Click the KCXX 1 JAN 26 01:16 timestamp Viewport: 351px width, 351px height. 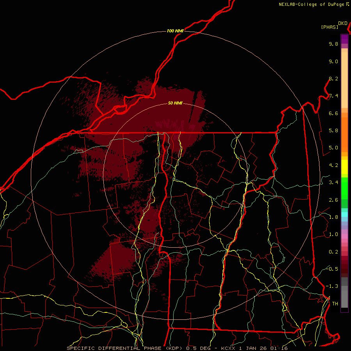pos(255,348)
